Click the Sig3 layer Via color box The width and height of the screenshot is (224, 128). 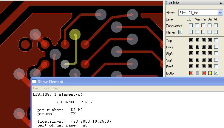197,53
